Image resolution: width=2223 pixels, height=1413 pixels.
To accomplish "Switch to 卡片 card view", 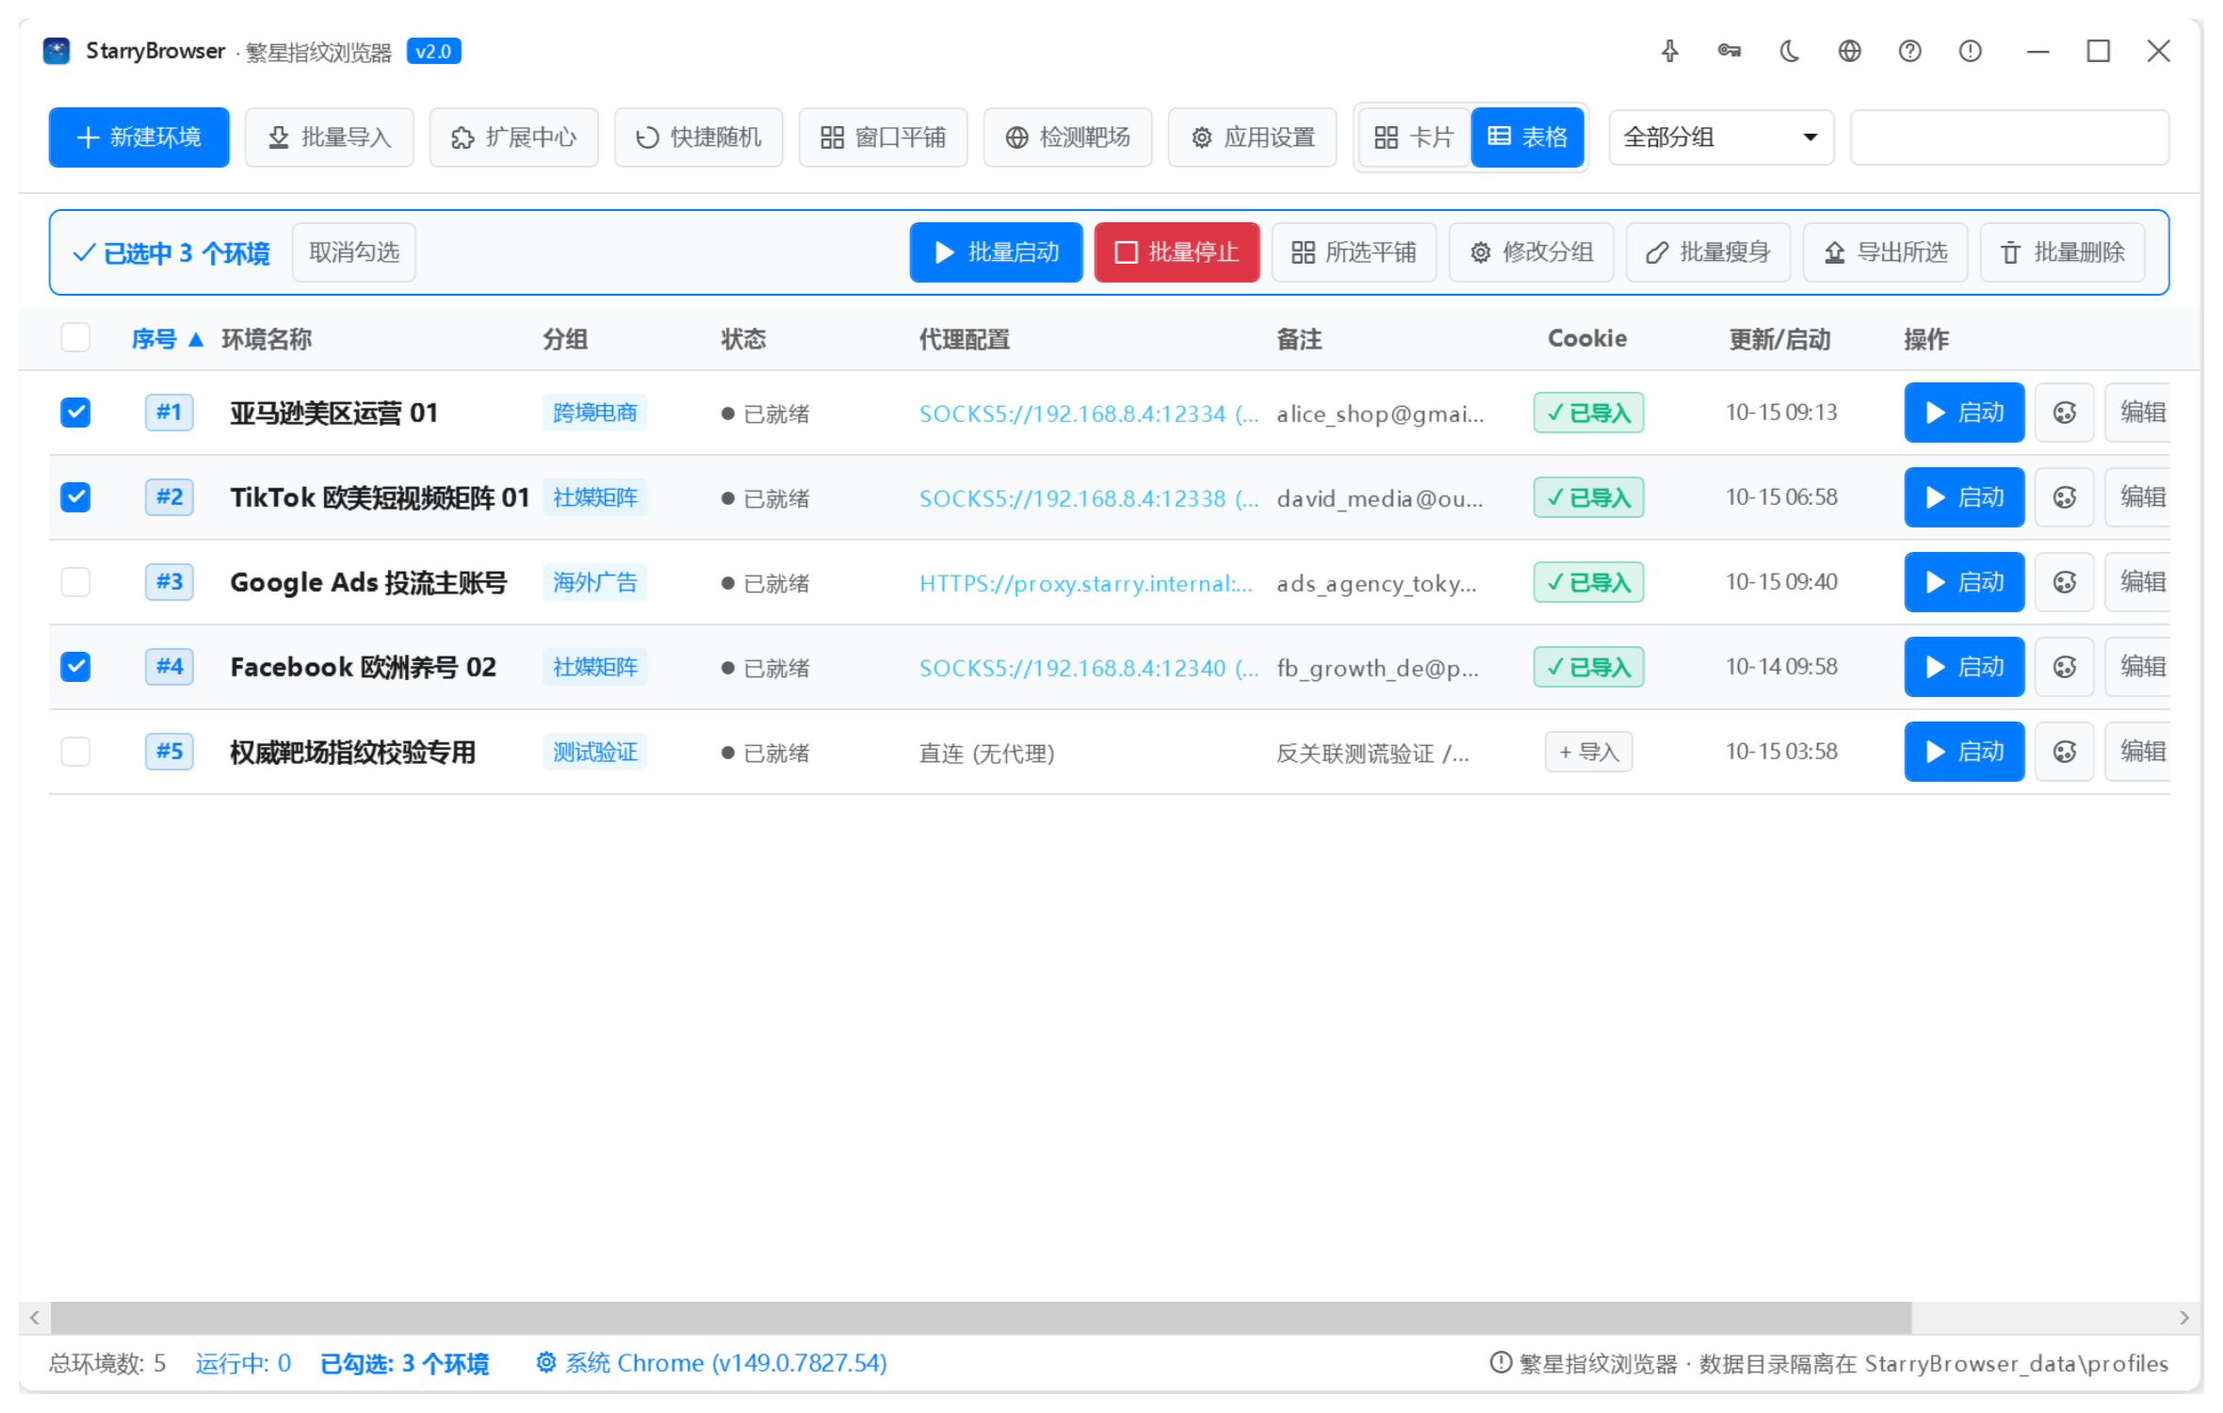I will point(1414,138).
